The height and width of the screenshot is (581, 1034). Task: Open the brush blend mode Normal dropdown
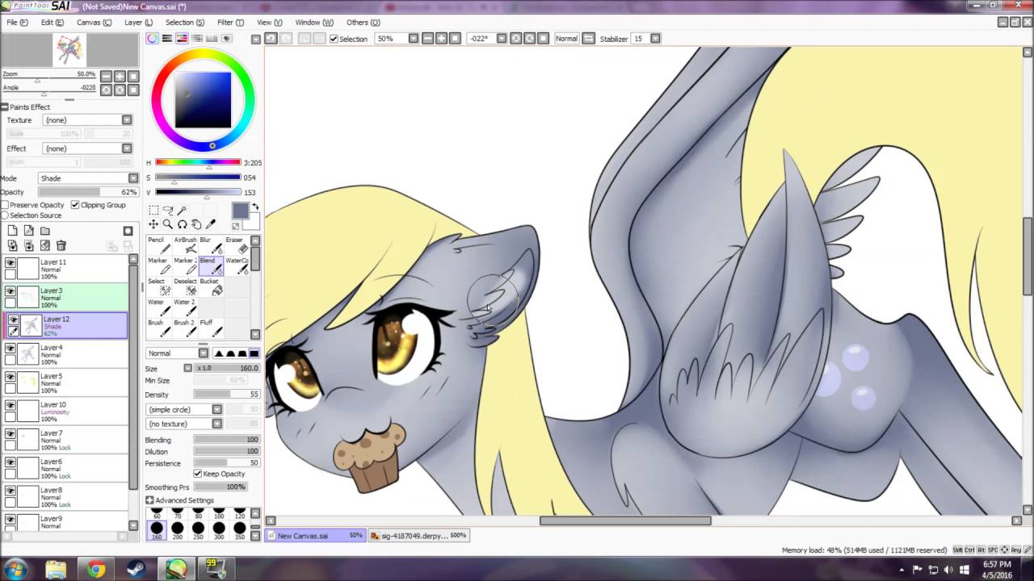pos(177,353)
